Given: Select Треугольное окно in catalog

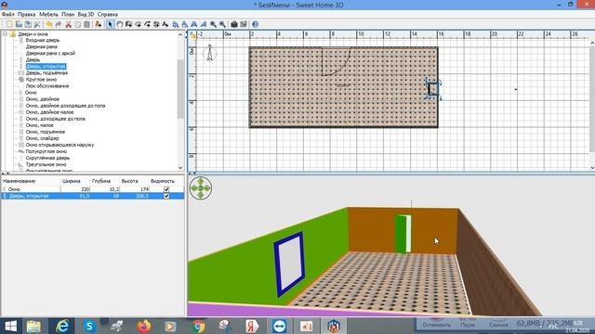Looking at the screenshot, I should [46, 164].
